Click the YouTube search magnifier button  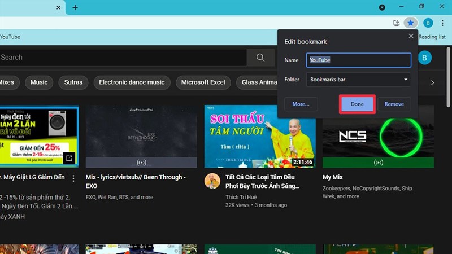pos(260,57)
